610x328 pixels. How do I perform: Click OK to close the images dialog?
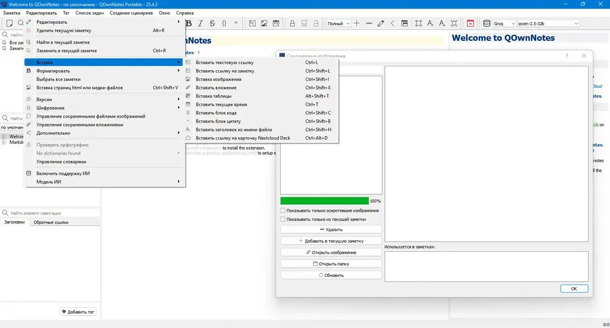point(574,289)
